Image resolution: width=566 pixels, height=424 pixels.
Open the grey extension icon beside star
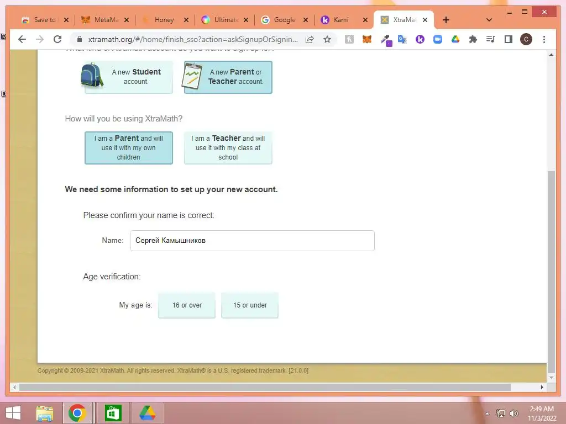pos(349,39)
